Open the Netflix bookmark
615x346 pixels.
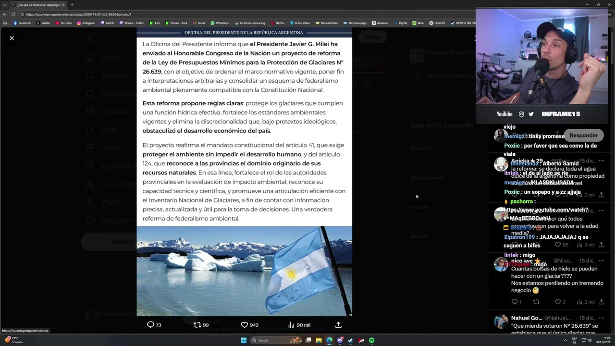277,23
